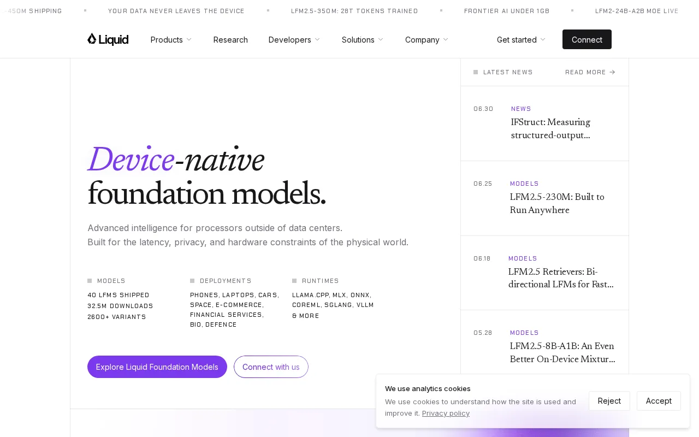
Task: Click the Latest News heading
Action: (508, 72)
